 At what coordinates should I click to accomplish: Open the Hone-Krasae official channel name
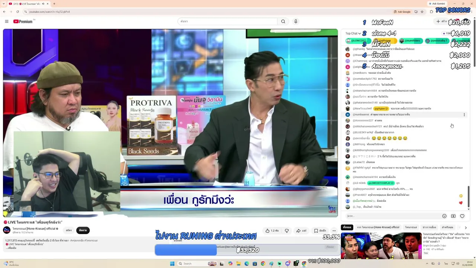click(x=34, y=229)
